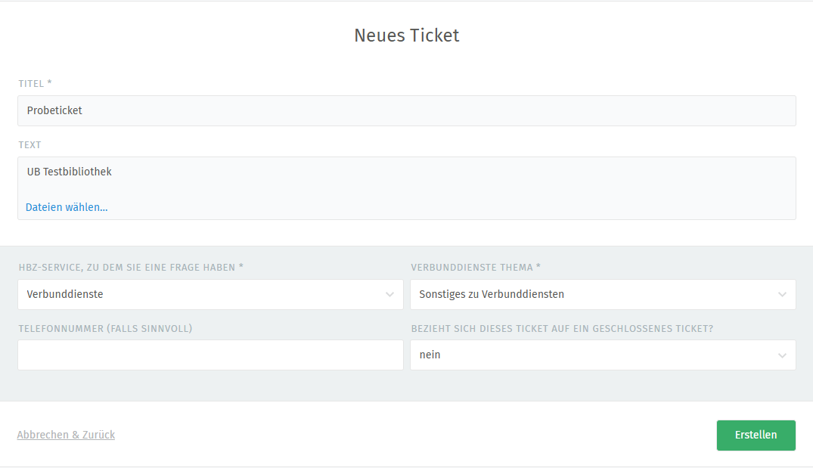Click the chevron icon in HBZ-Service dropdown
The image size is (813, 468).
click(389, 295)
